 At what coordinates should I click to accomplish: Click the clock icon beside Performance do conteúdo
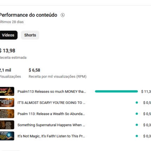(63, 15)
